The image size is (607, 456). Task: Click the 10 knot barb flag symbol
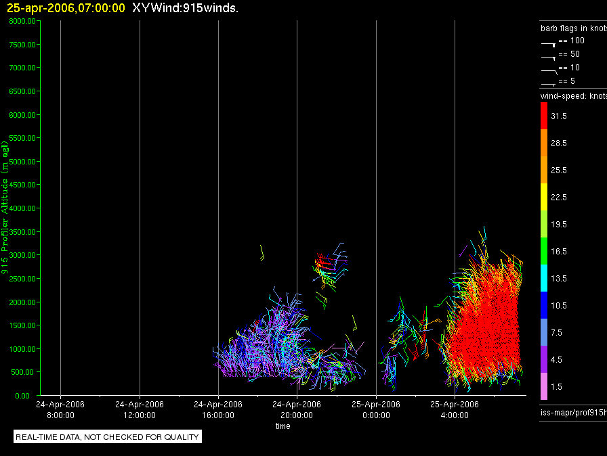tap(549, 72)
